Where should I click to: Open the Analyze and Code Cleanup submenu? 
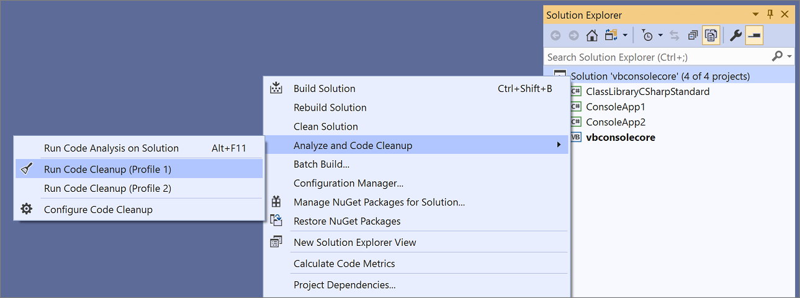[x=416, y=145]
